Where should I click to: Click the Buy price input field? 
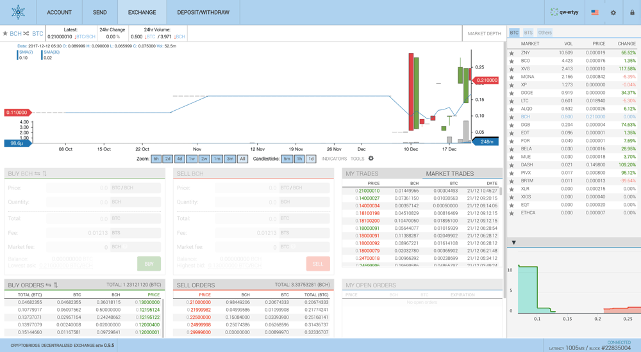coord(78,188)
